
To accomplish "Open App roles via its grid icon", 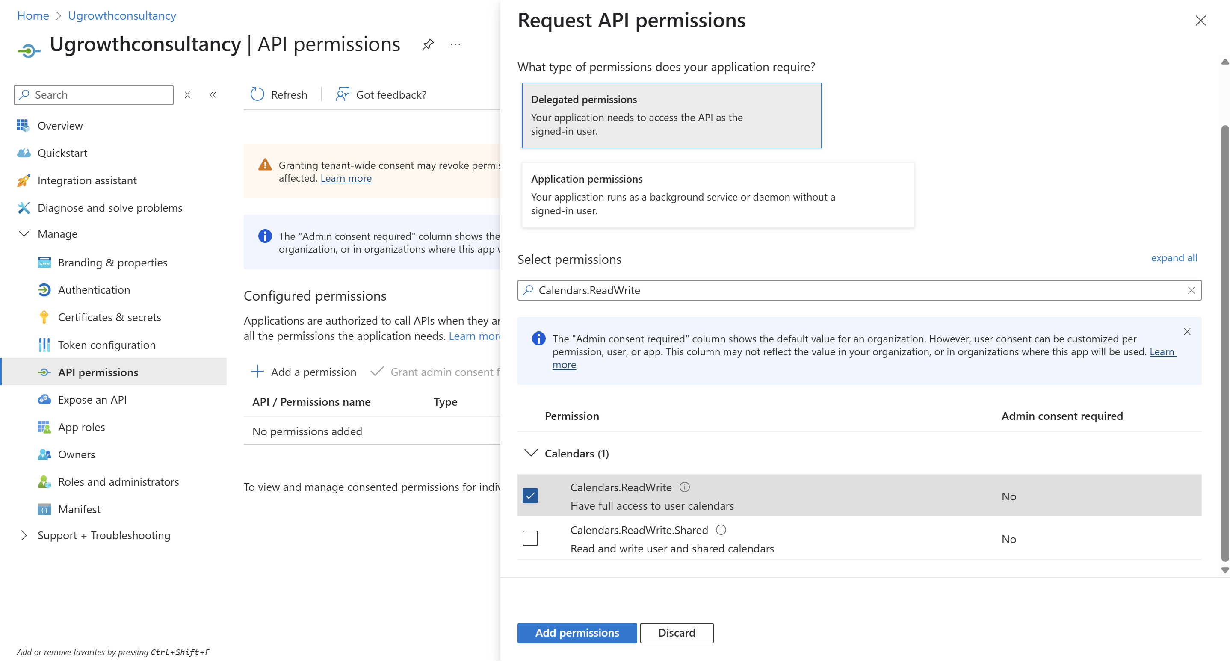I will coord(44,427).
